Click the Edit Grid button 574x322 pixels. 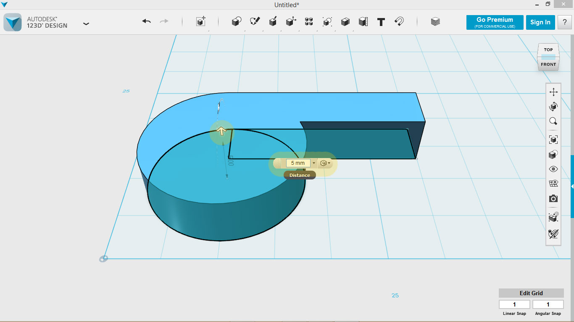tap(531, 293)
